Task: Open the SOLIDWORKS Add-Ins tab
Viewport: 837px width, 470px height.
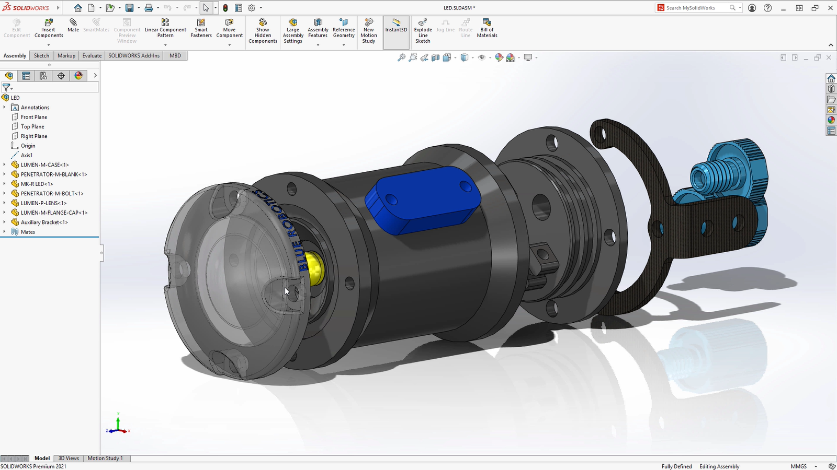Action: (133, 55)
